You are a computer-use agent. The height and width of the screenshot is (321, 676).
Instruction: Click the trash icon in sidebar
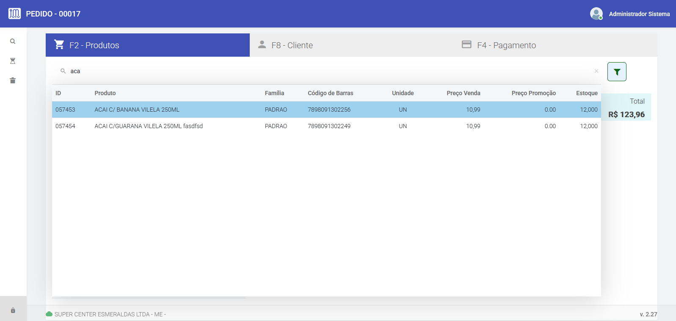click(13, 80)
